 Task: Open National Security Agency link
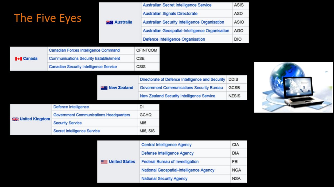(x=164, y=179)
